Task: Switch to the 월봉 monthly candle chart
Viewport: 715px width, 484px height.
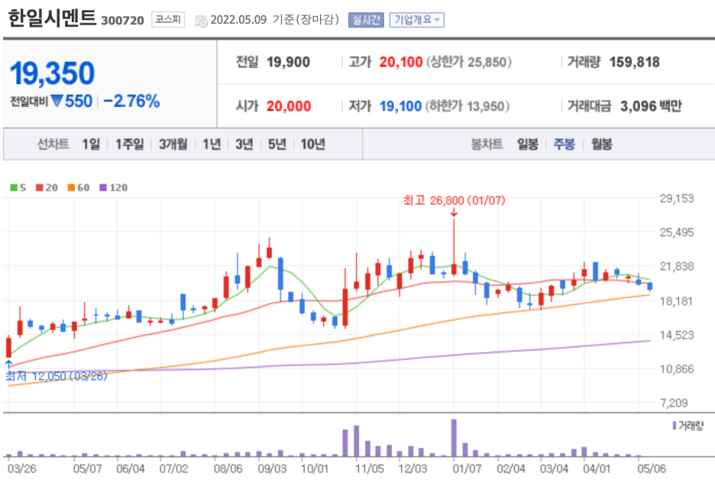Action: 601,145
